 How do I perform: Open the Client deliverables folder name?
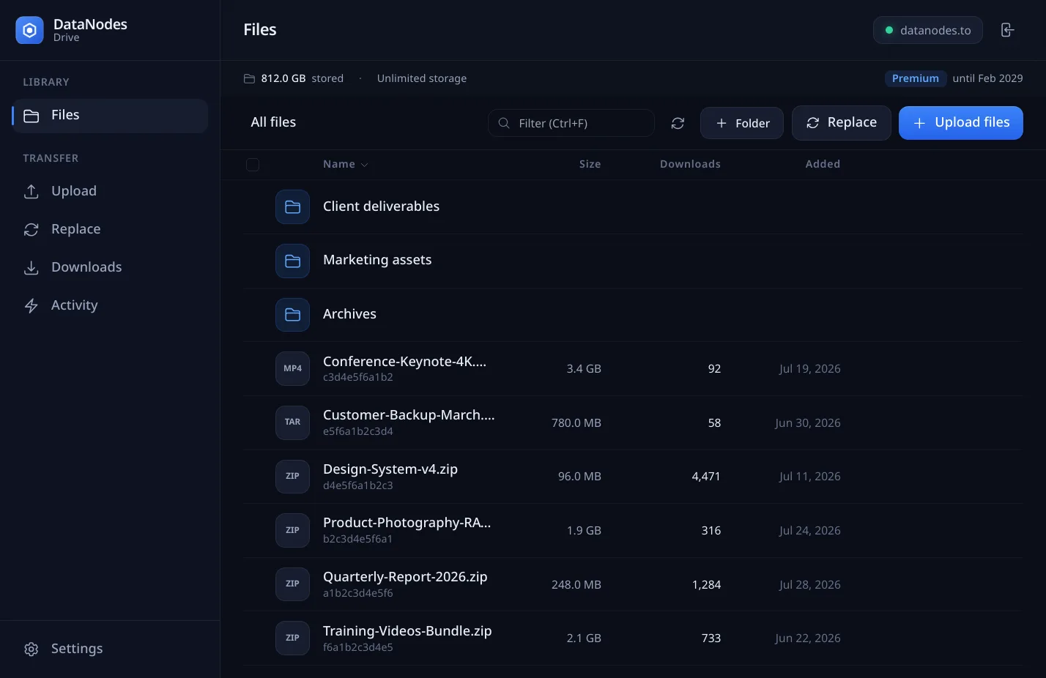(x=381, y=206)
